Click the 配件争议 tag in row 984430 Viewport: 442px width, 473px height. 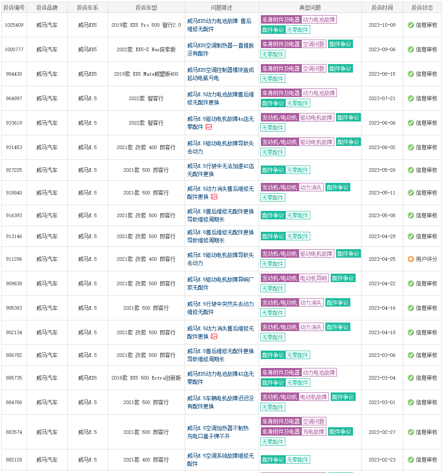point(341,69)
